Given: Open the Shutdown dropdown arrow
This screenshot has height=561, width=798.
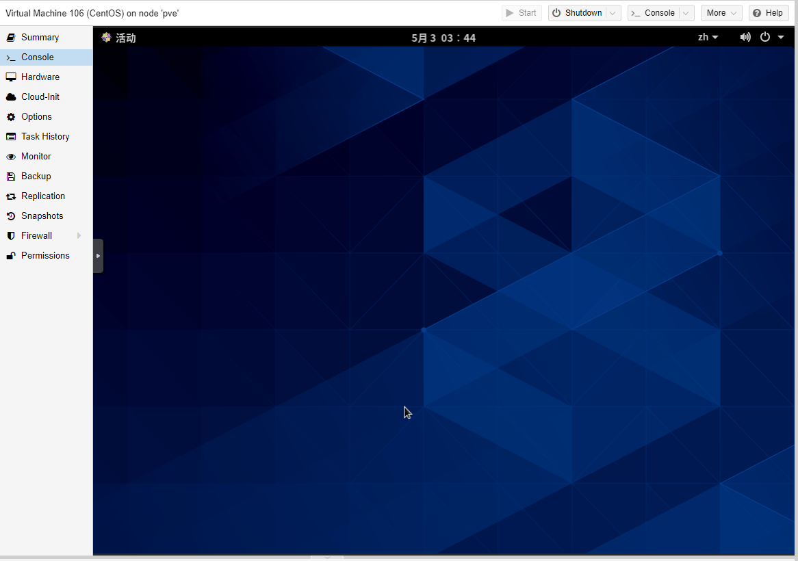Looking at the screenshot, I should 613,13.
